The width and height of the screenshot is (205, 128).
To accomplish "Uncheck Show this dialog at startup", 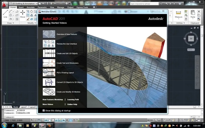I will pyautogui.click(x=44, y=111).
